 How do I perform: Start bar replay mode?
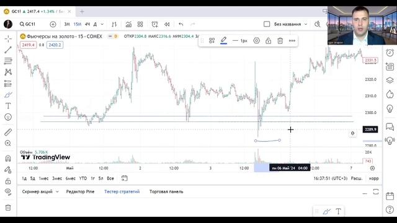point(167,24)
